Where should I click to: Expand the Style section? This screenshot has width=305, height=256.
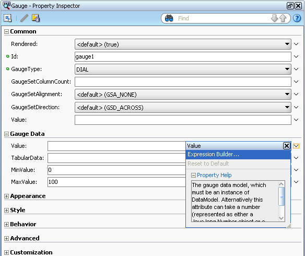tap(6, 210)
